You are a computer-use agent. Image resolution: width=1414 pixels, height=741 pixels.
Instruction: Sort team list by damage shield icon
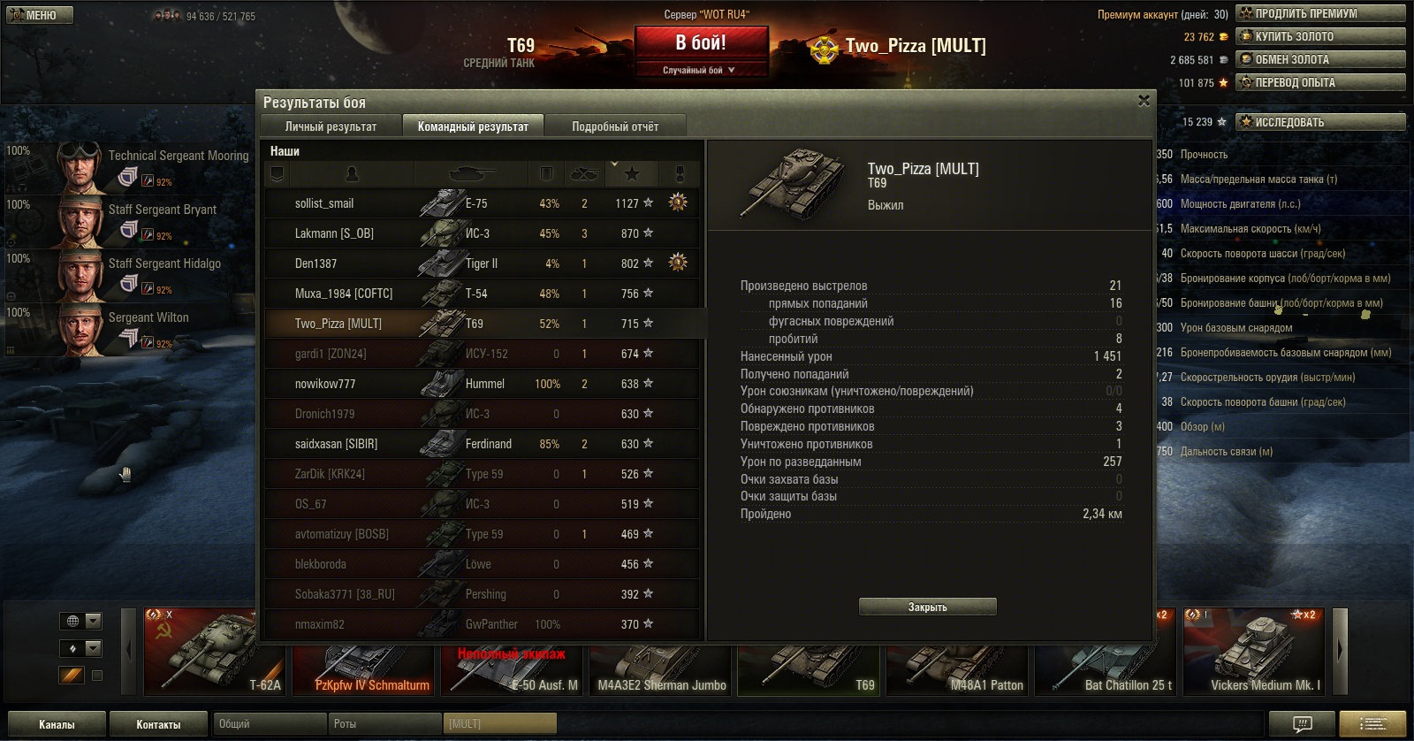coord(546,174)
